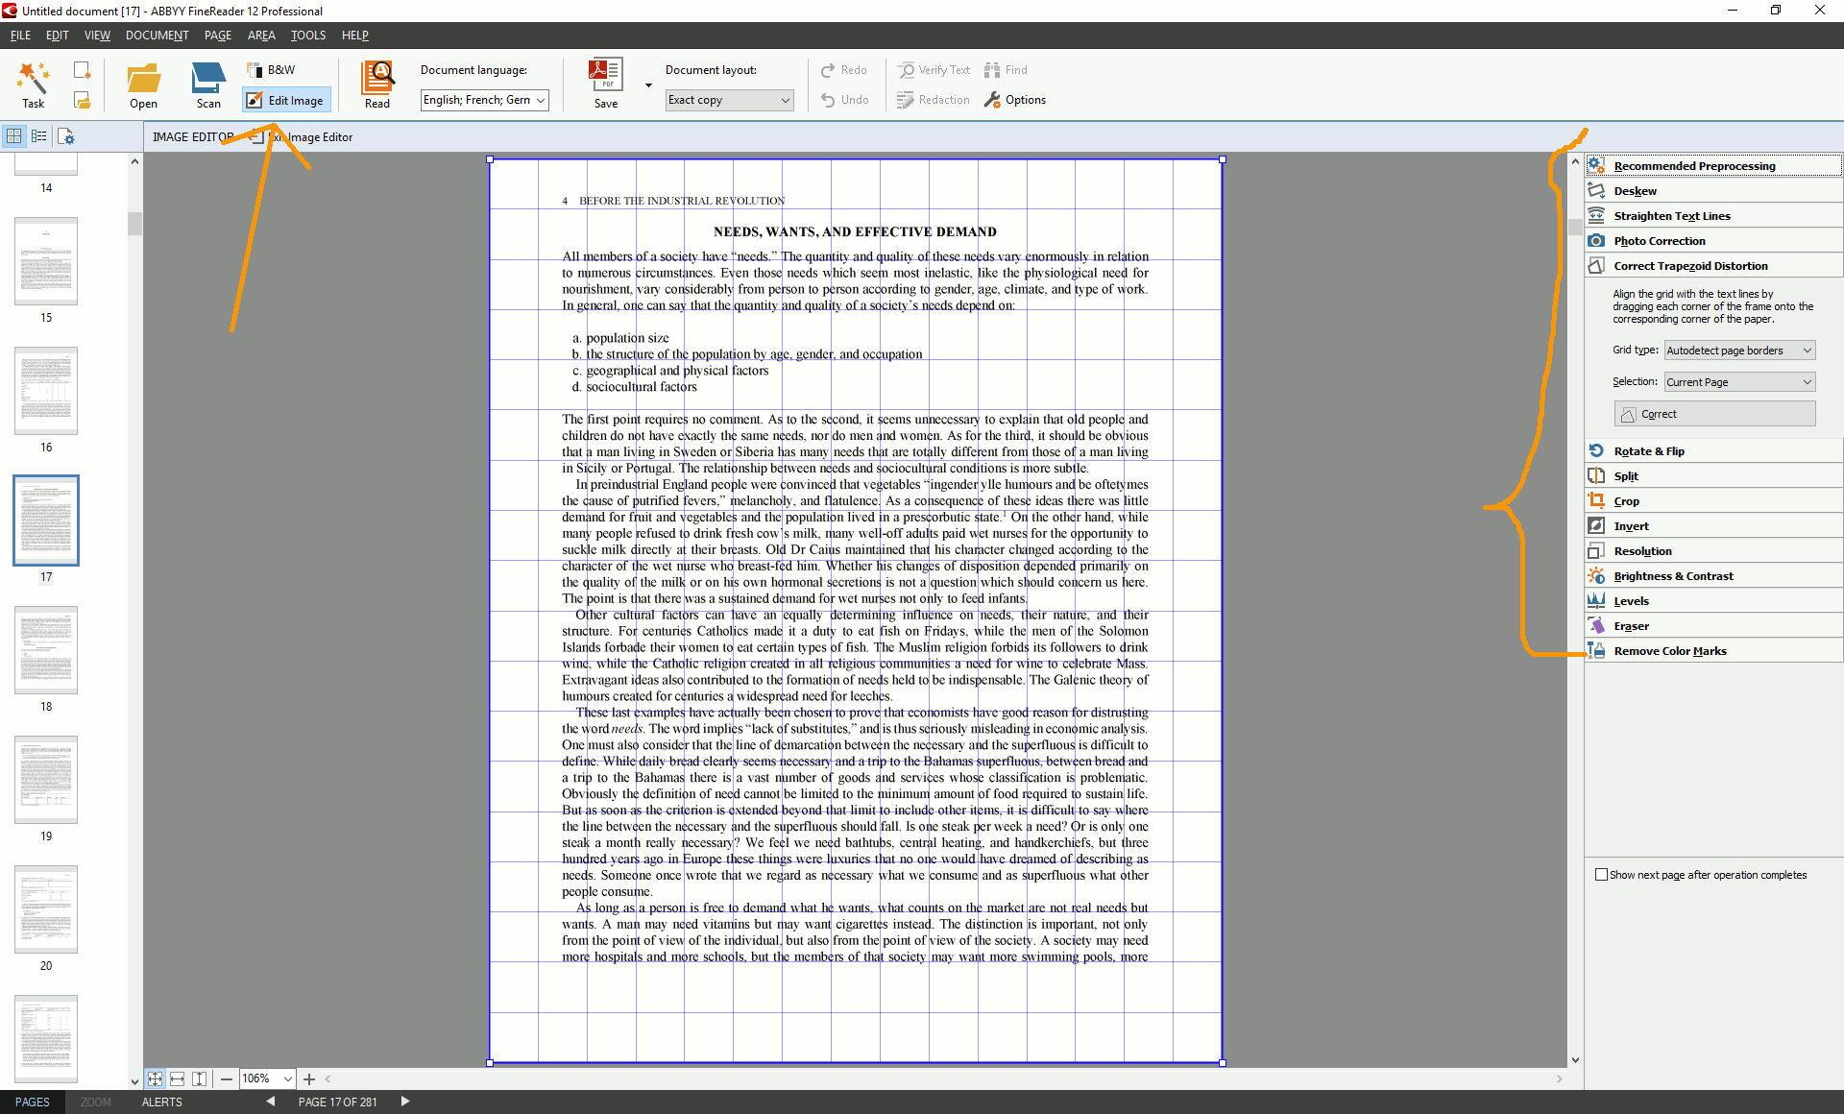Select the Deskew tool
Viewport: 1844px width, 1114px height.
(1635, 191)
